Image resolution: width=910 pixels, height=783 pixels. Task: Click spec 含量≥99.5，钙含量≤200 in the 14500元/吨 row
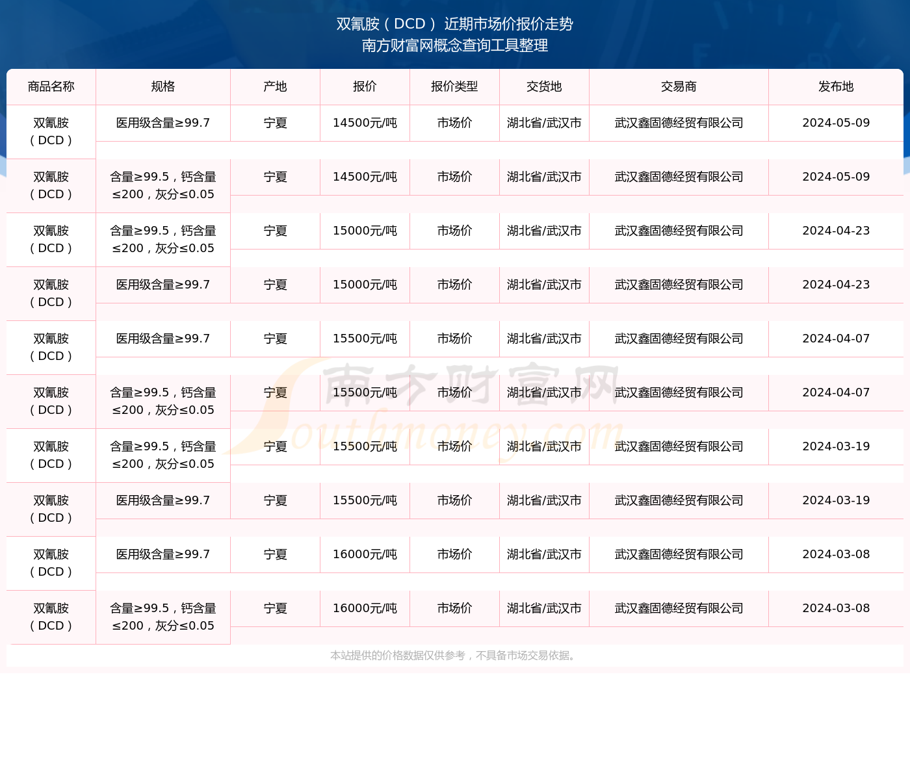click(x=163, y=185)
